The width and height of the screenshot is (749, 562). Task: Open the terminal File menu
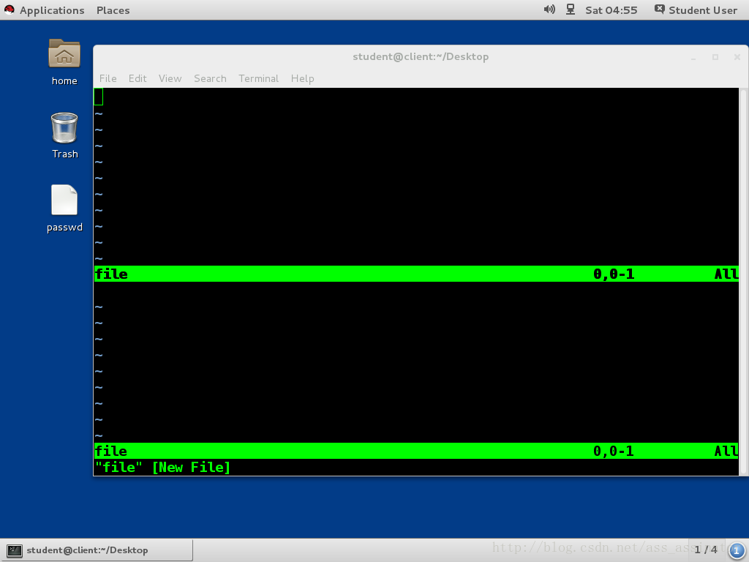(x=108, y=78)
